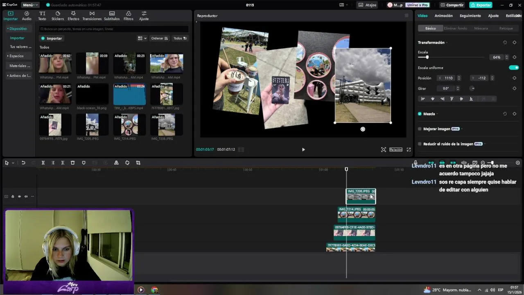Select the IMG_7205.JPEG thumbnail

click(92, 125)
